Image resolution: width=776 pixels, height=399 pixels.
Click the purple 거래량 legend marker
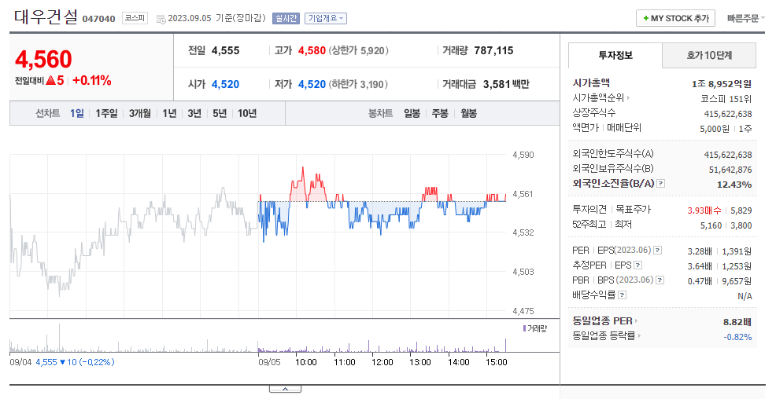coord(524,328)
